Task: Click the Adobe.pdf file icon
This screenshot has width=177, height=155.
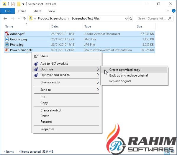Action: 7,34
